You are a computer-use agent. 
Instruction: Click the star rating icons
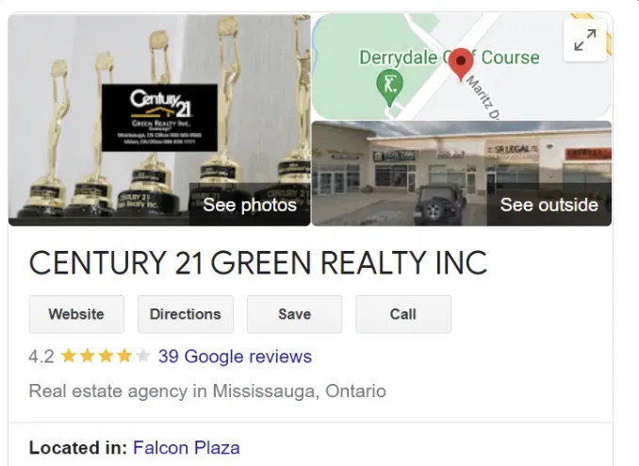click(x=106, y=357)
